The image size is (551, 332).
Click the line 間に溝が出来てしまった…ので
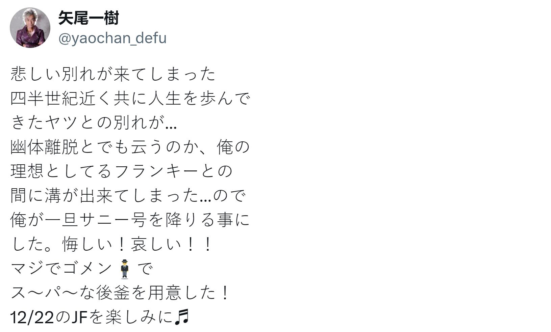tap(128, 196)
